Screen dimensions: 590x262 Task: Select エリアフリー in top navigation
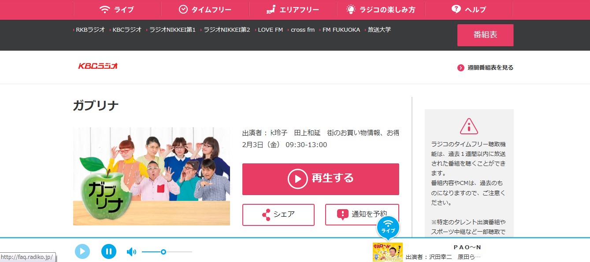point(293,9)
